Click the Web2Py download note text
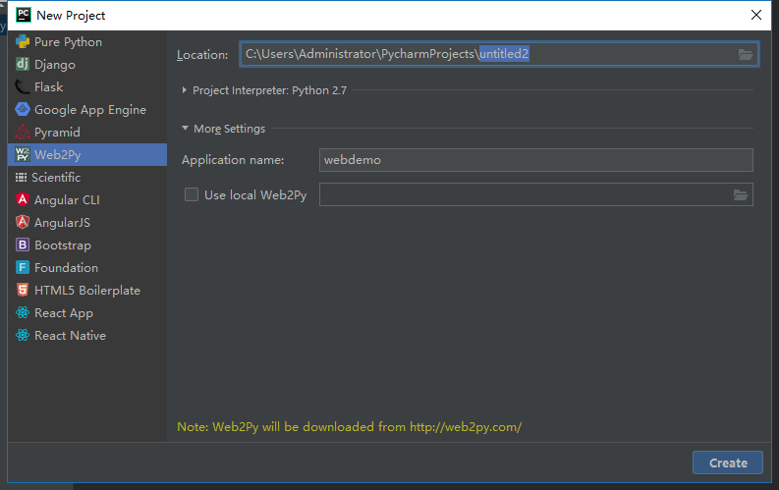779x490 pixels. click(350, 427)
